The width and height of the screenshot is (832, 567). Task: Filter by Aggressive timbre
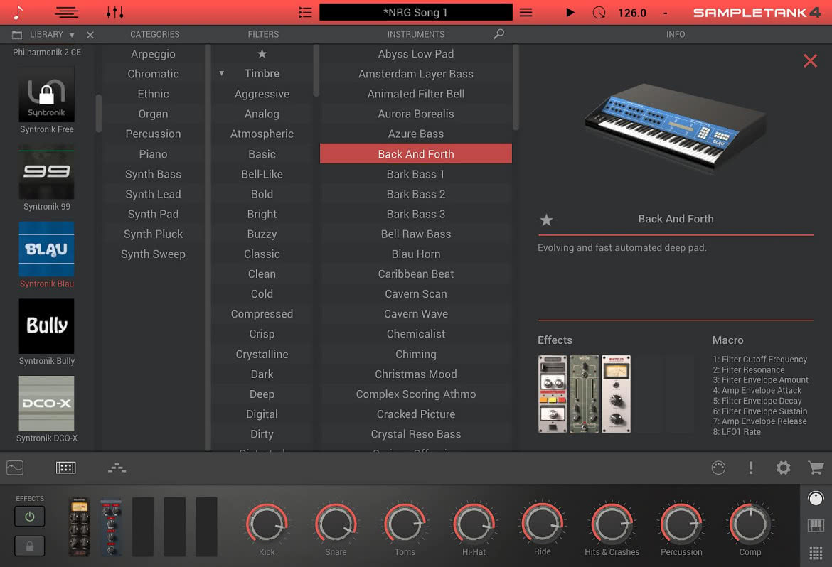(x=262, y=94)
